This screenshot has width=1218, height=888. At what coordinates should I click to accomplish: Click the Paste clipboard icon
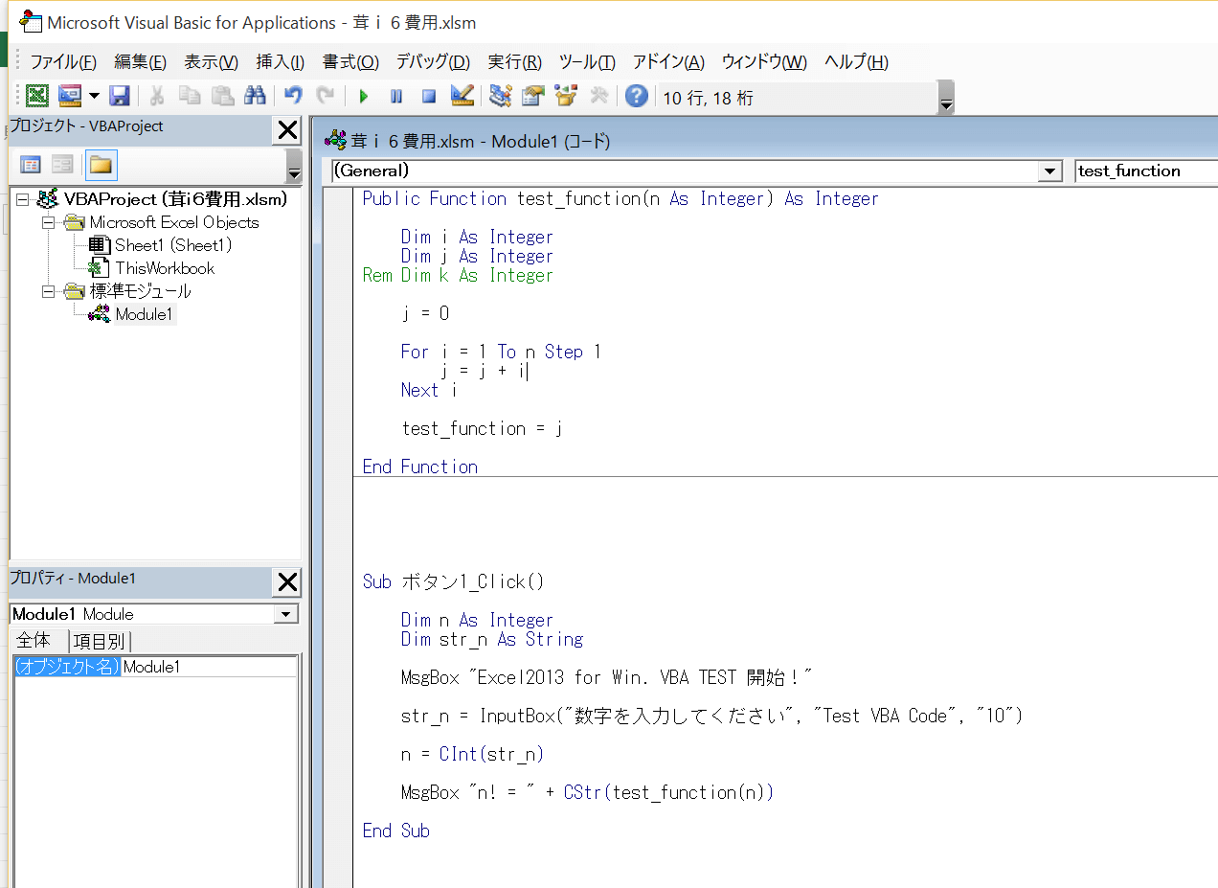(222, 96)
